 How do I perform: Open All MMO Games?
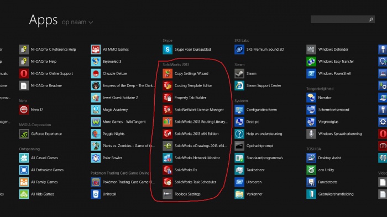pyautogui.click(x=110, y=50)
